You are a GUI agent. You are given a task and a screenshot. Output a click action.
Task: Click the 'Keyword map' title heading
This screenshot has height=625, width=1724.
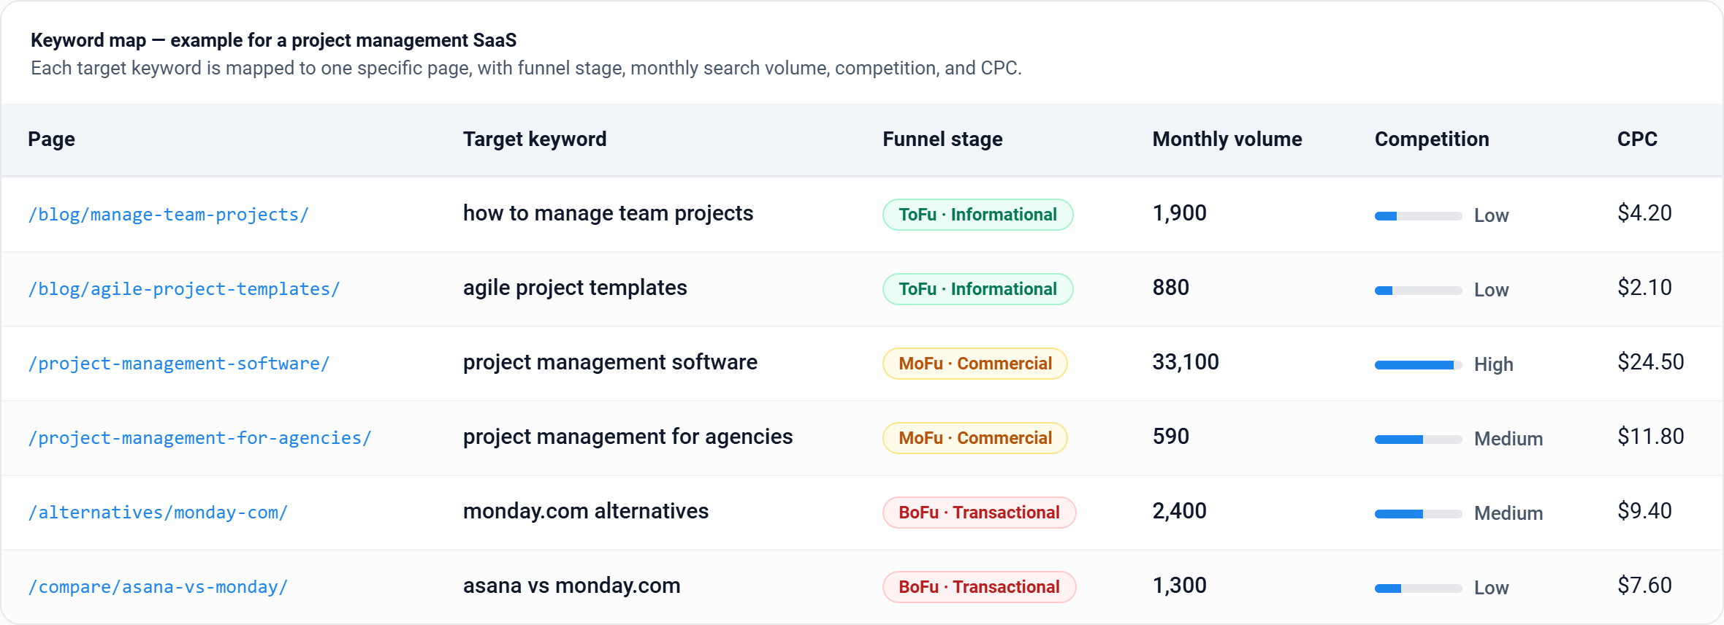pyautogui.click(x=274, y=40)
